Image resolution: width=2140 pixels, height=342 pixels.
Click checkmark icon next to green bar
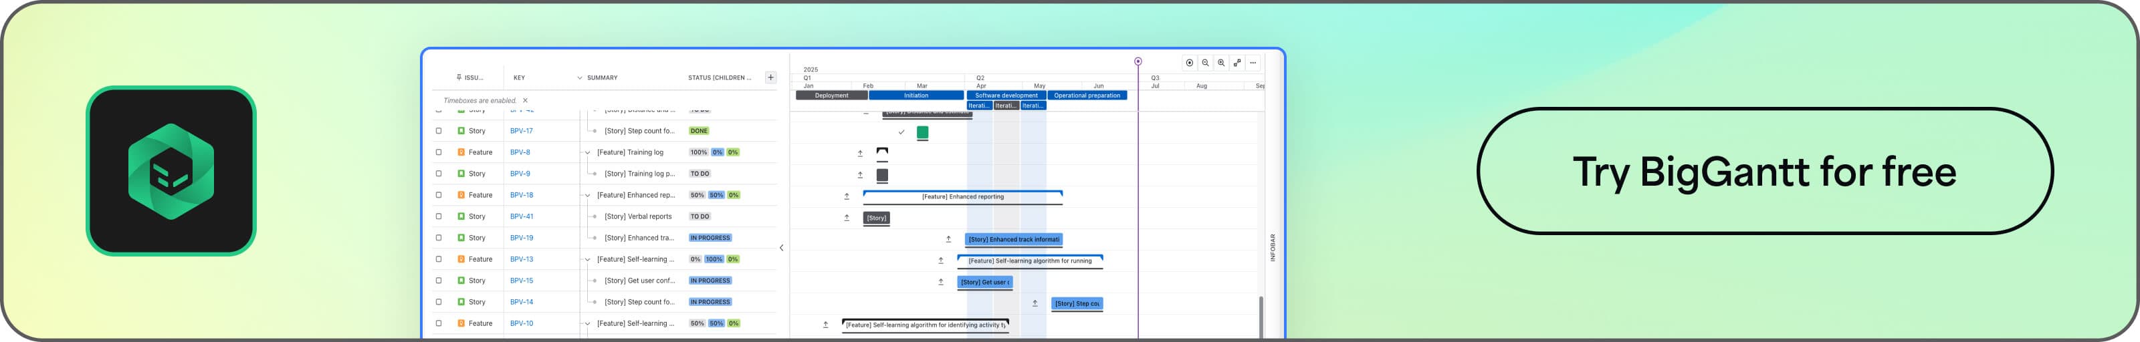(x=901, y=132)
